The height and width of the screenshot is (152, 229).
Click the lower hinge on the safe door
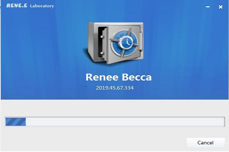coord(102,53)
